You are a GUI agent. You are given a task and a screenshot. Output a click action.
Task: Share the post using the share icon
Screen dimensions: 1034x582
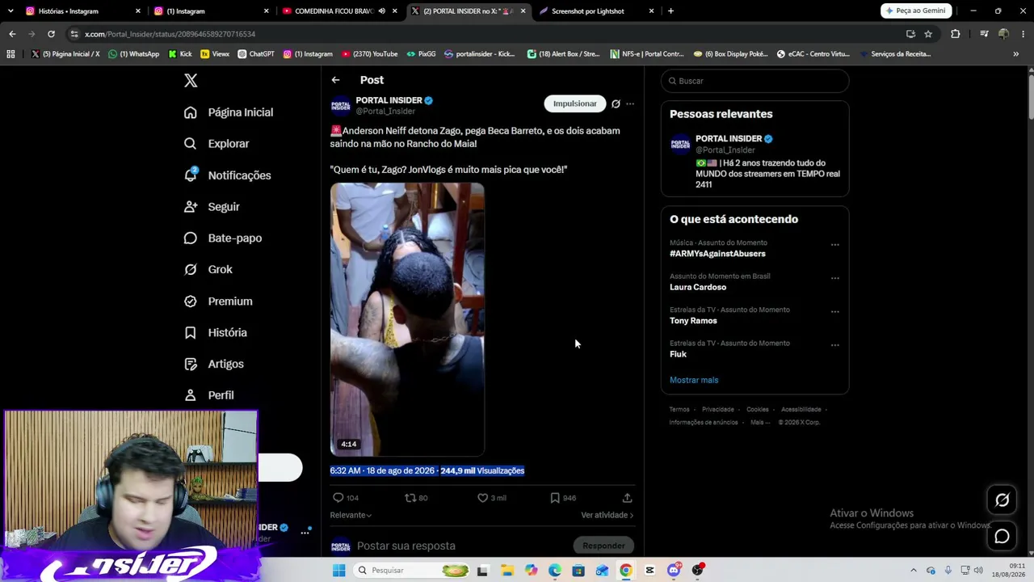click(x=627, y=498)
